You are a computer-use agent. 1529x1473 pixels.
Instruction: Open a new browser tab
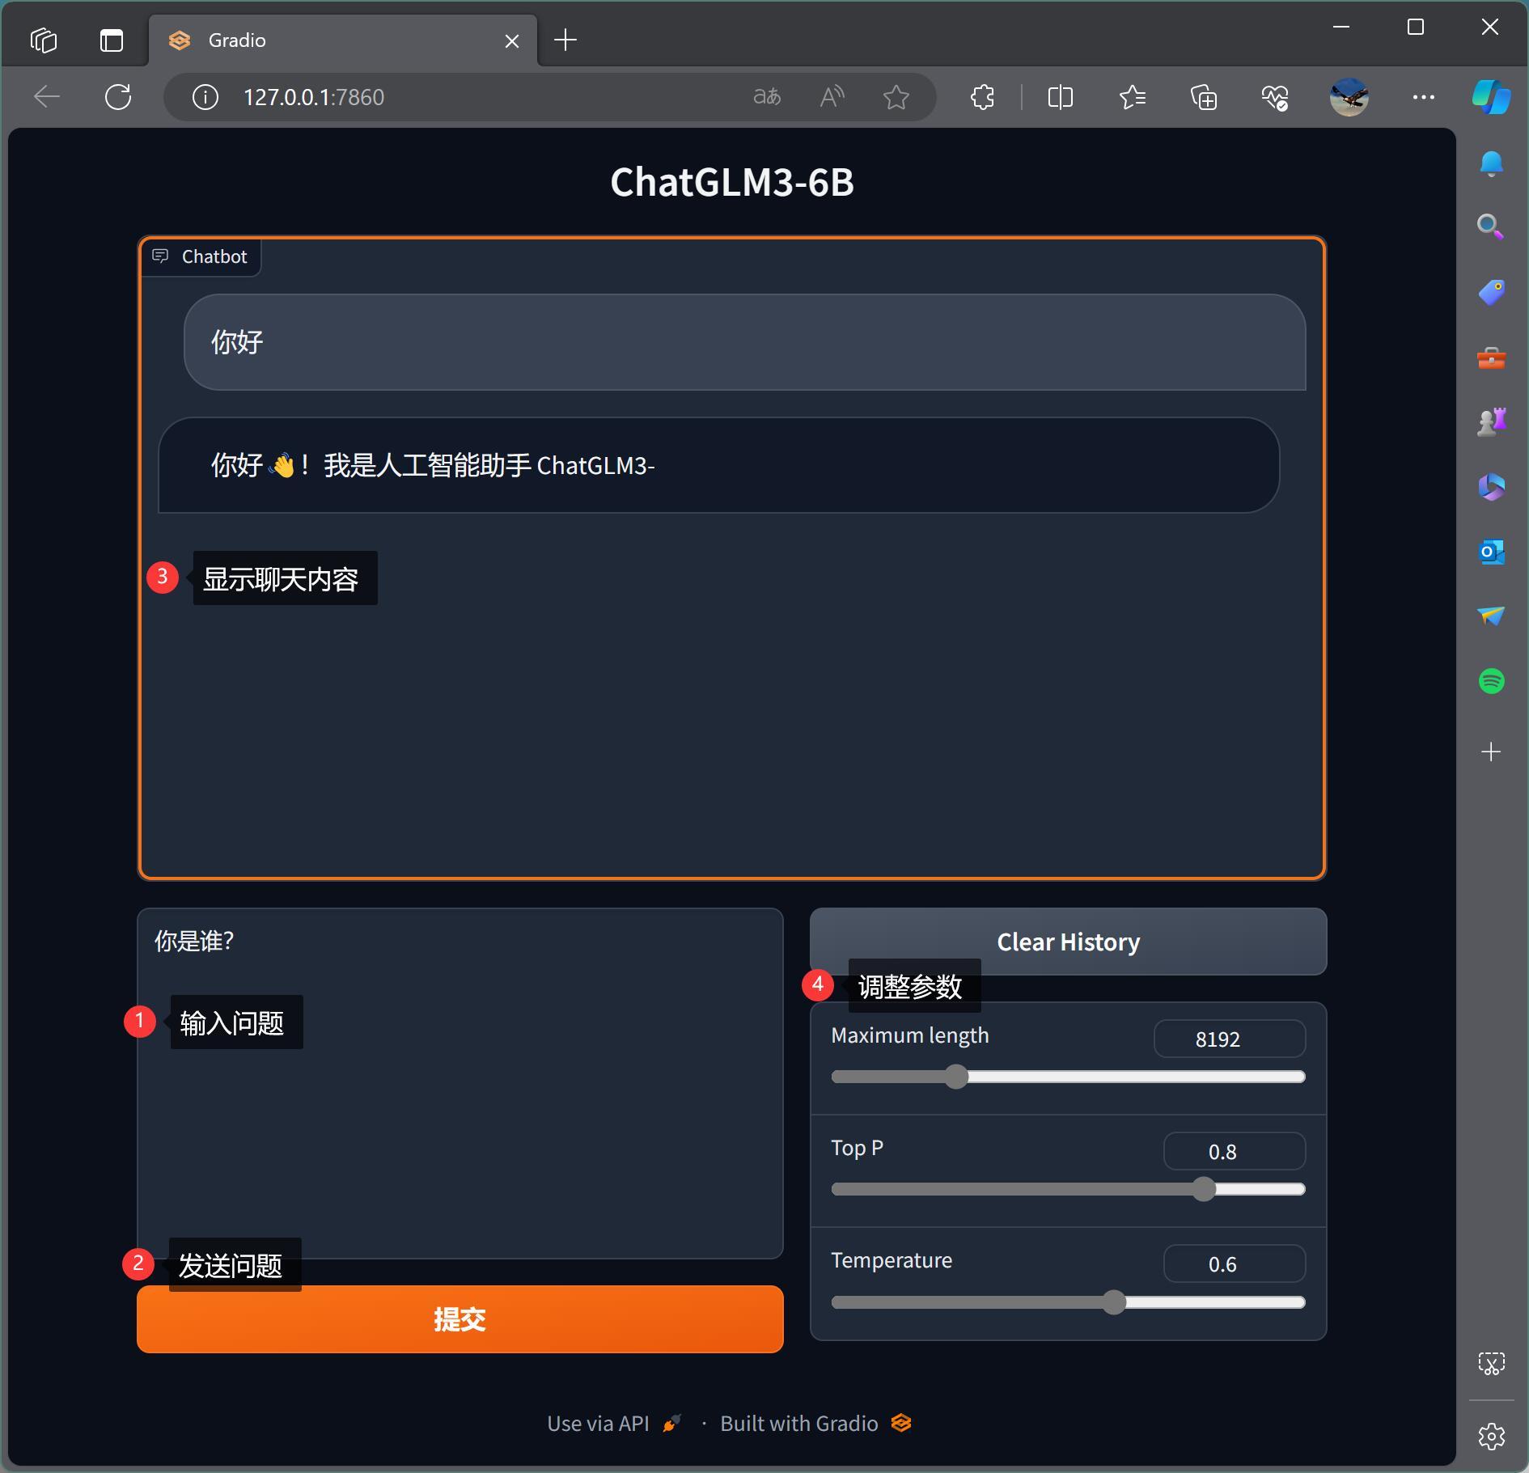pos(565,40)
